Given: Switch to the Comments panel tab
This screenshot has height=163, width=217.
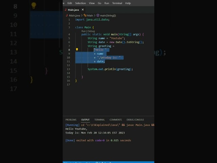Looking at the screenshot, I should click(116, 120).
